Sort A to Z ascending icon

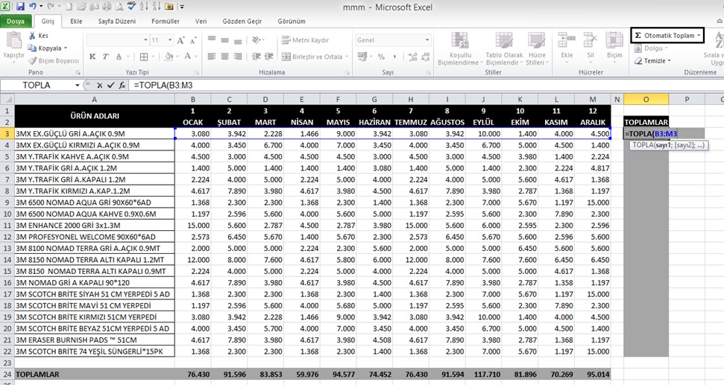coord(144,7)
